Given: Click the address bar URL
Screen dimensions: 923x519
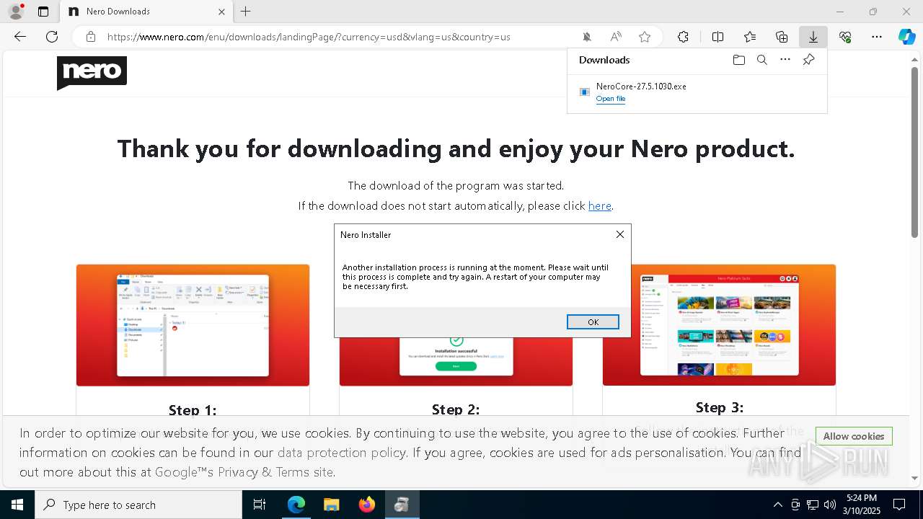Looking at the screenshot, I should coord(309,37).
